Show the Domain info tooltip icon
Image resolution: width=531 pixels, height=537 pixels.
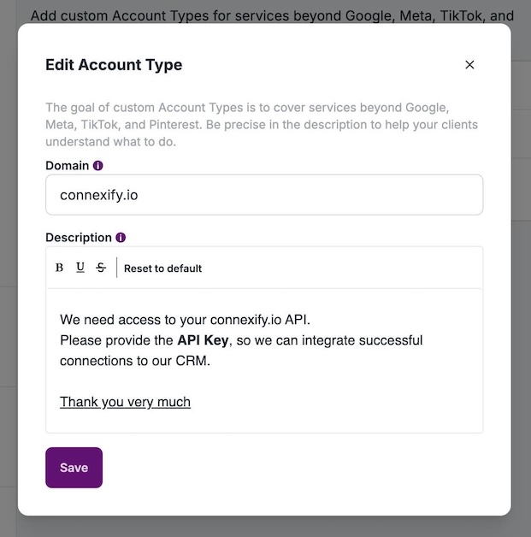pos(98,166)
